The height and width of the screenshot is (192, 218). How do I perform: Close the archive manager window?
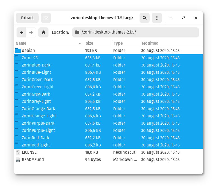click(196, 18)
